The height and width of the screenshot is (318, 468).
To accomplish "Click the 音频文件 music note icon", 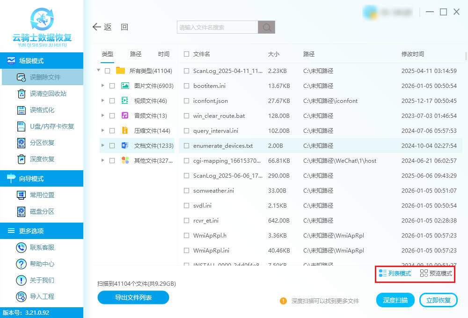I will [x=125, y=116].
